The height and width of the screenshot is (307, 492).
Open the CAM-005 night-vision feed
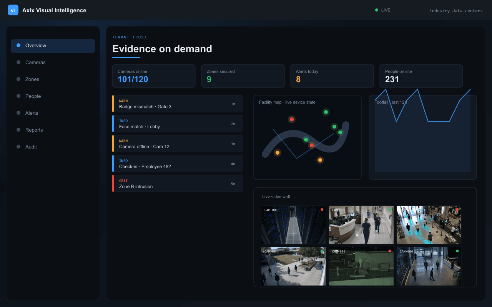[x=361, y=266]
